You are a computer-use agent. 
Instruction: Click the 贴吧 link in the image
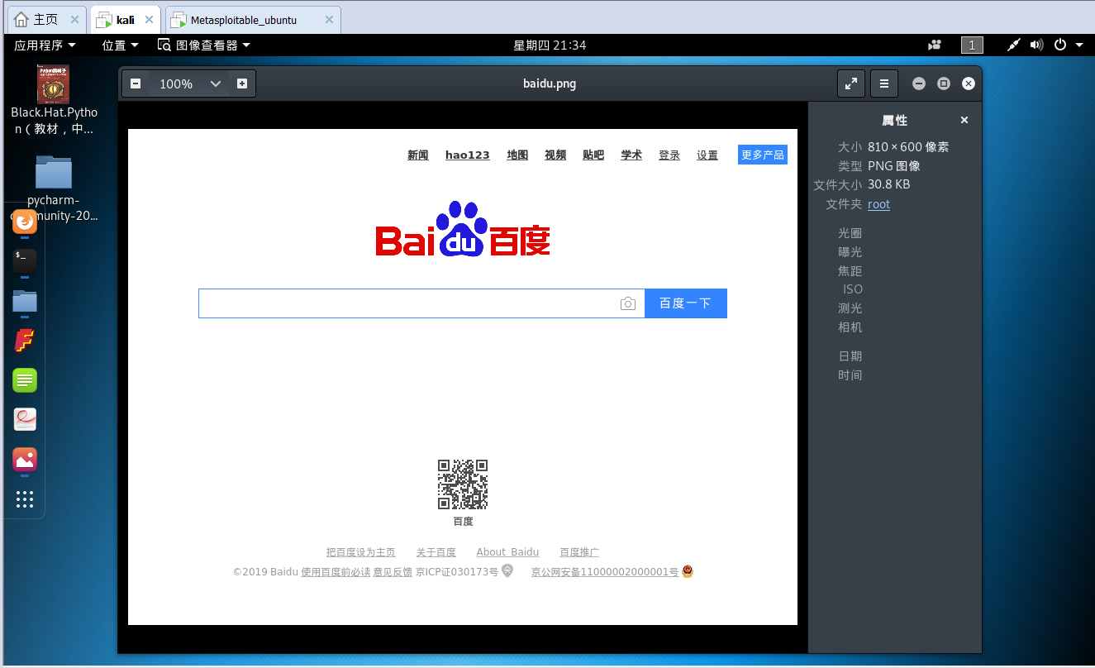click(x=593, y=155)
